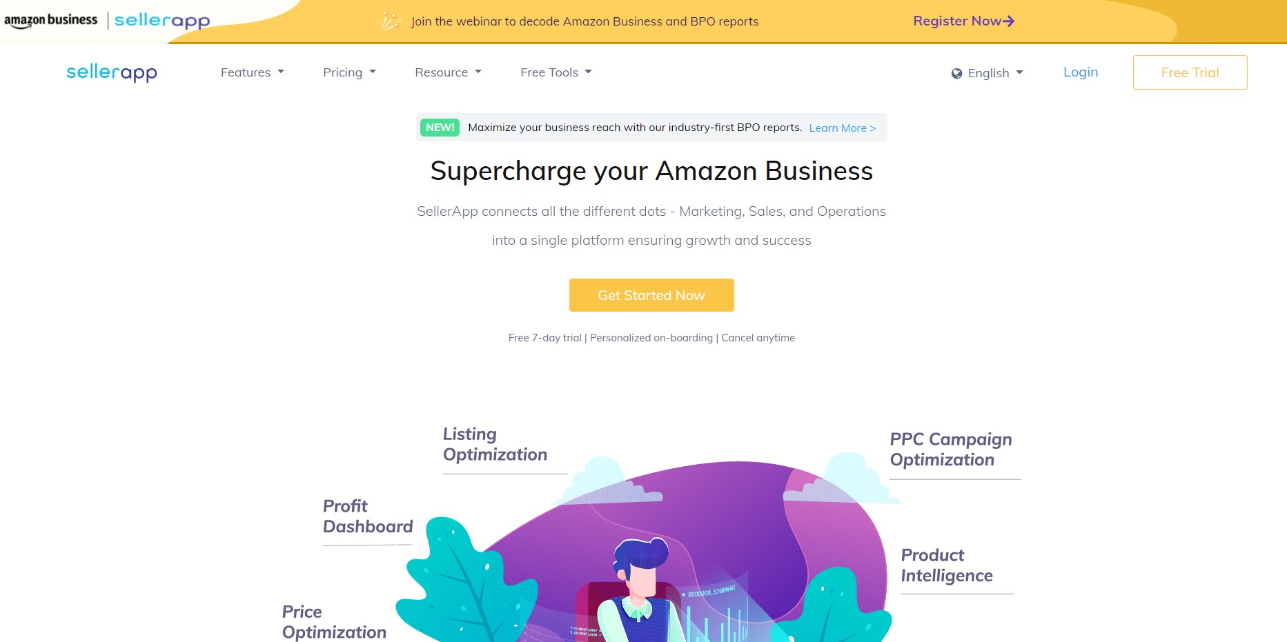Click the globe icon beside English

[956, 73]
